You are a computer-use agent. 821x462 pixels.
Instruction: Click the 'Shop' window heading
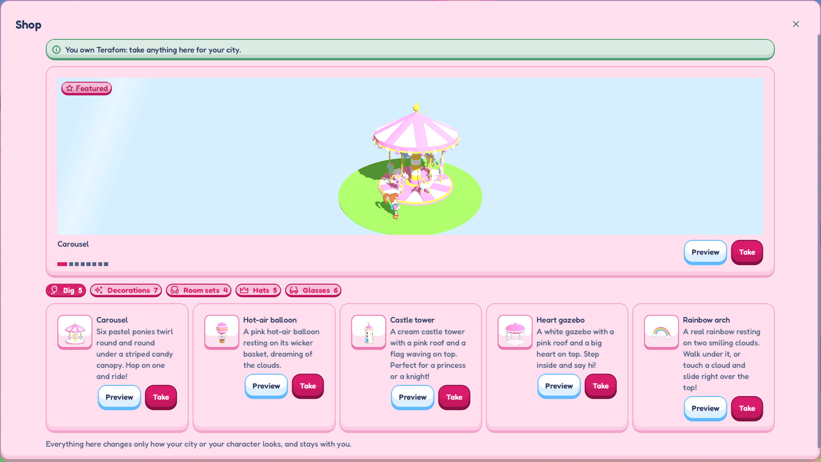pyautogui.click(x=28, y=25)
